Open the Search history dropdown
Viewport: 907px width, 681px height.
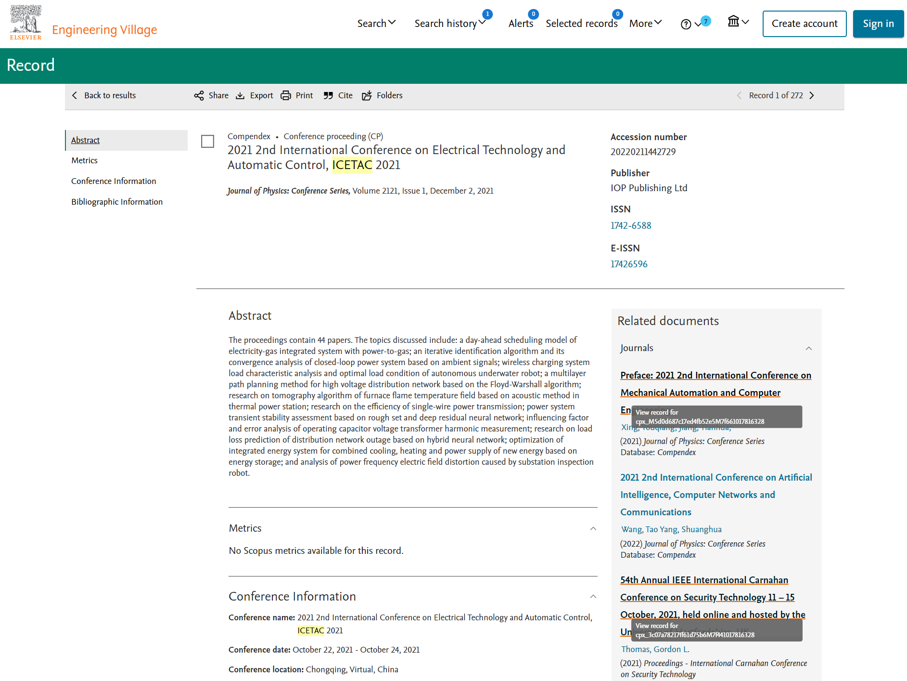450,23
